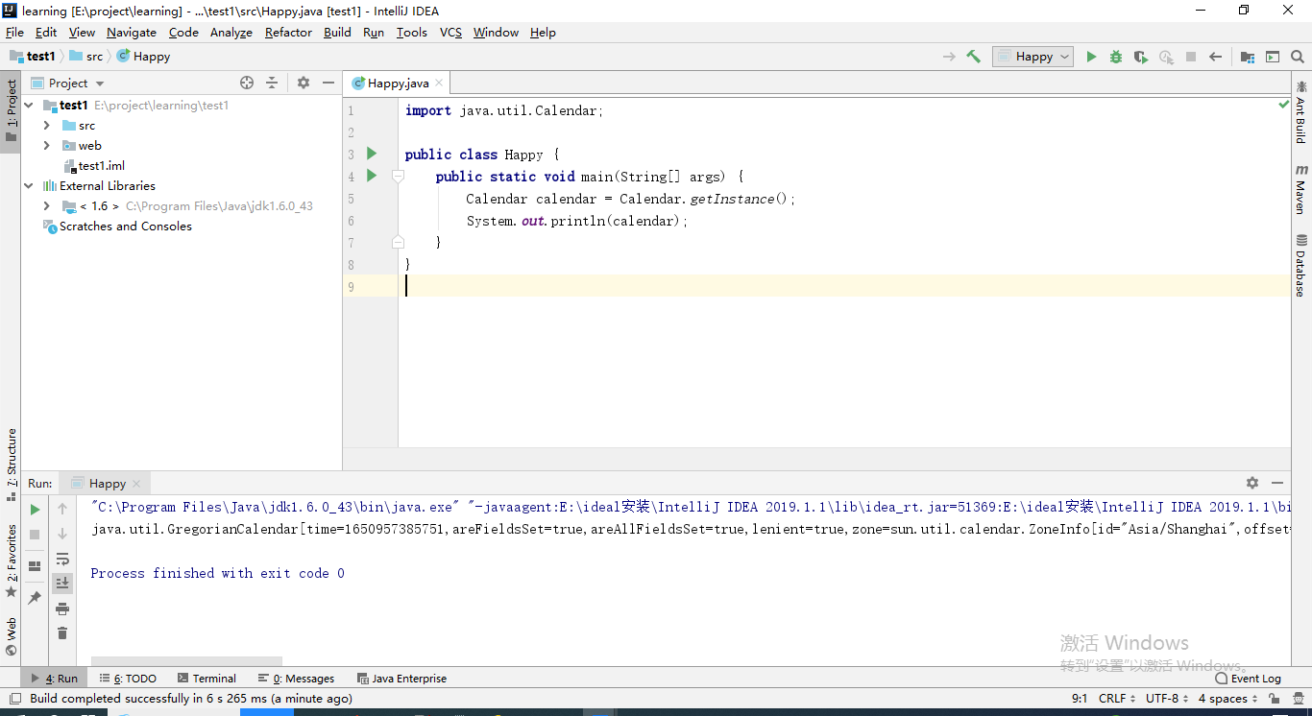This screenshot has height=716, width=1312.
Task: Open Database side panel
Action: 1301,266
